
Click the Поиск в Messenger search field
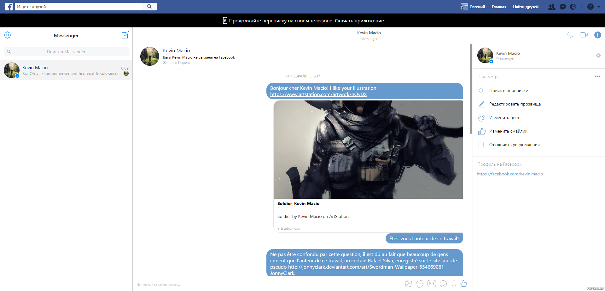coord(66,52)
